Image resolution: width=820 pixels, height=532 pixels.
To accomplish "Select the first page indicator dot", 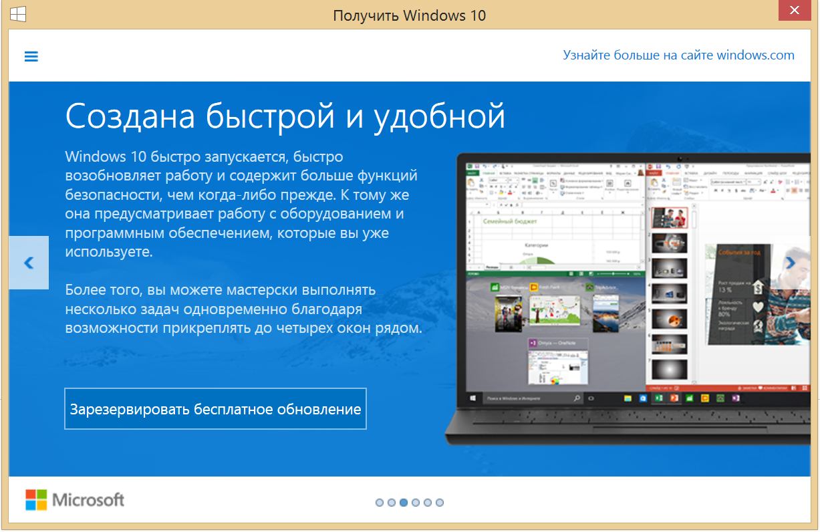I will pos(380,503).
